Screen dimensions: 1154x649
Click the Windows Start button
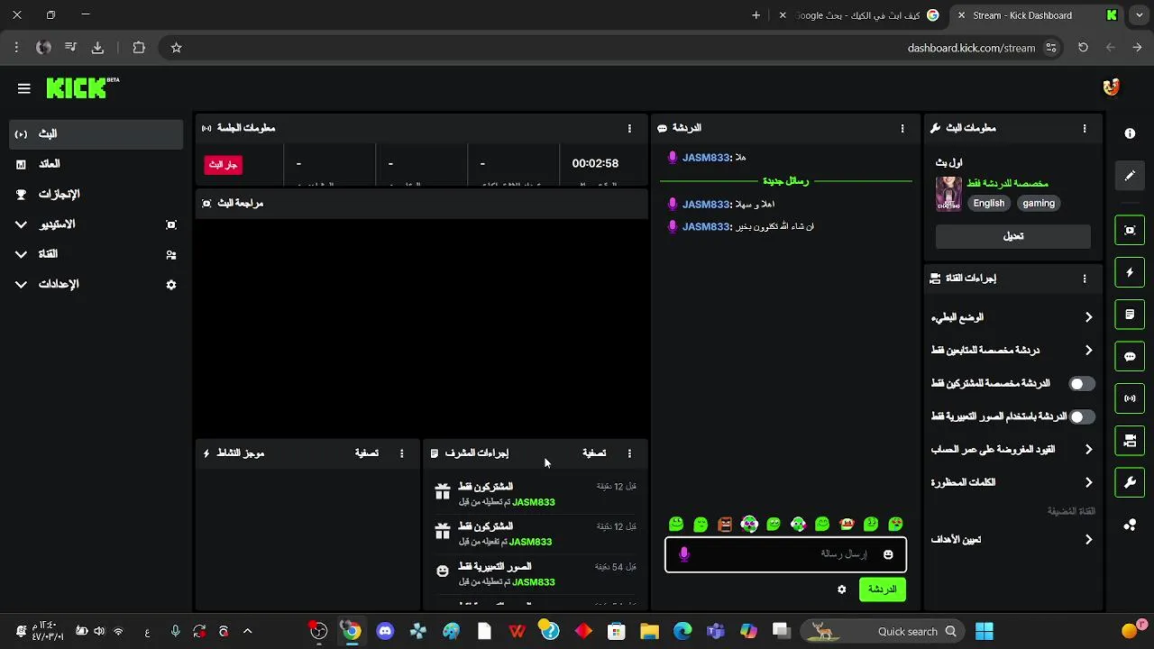(x=984, y=631)
